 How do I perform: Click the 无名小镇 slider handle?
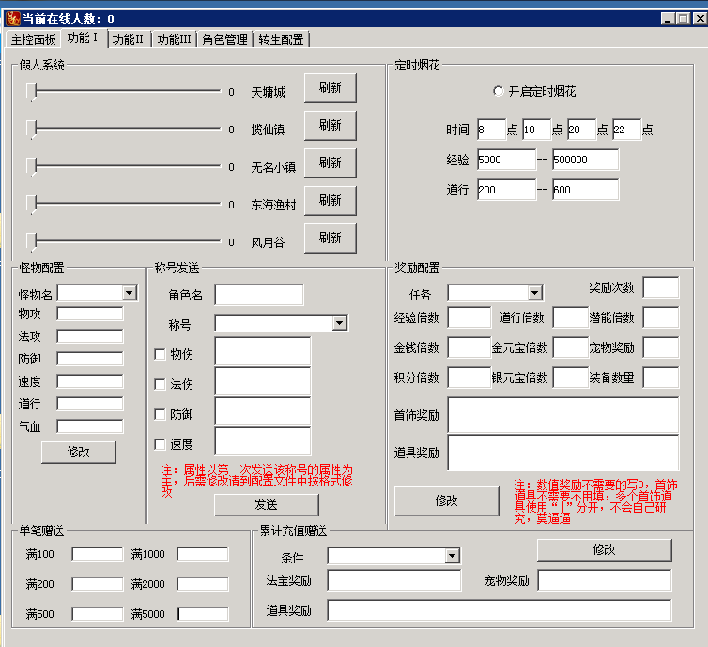point(32,166)
